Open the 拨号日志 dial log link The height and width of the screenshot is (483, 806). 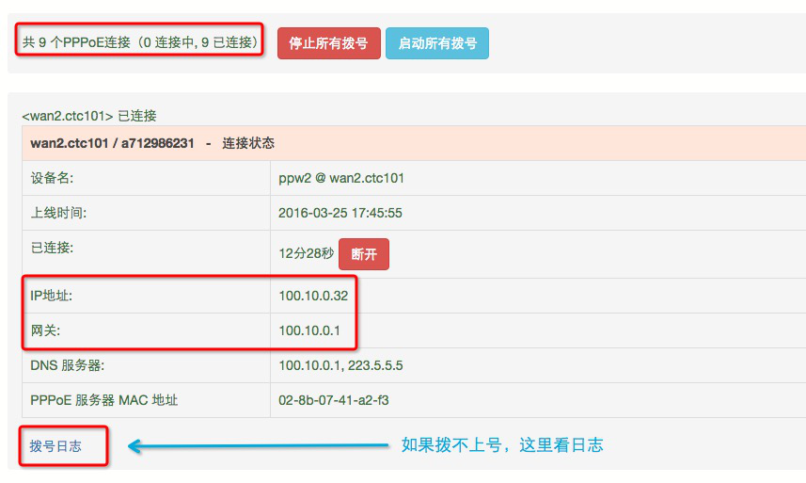pos(55,446)
